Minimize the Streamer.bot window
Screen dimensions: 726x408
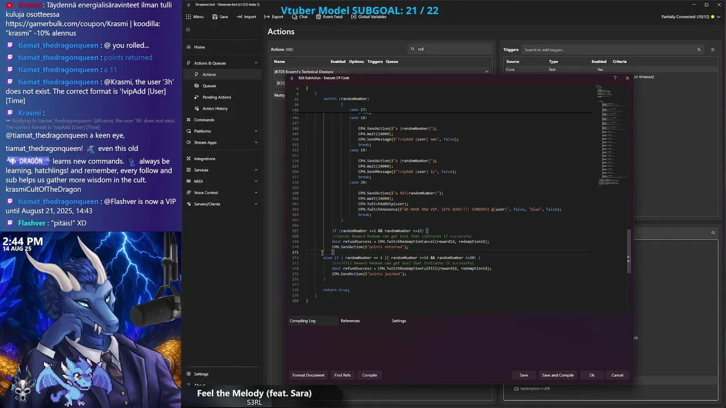tap(695, 5)
